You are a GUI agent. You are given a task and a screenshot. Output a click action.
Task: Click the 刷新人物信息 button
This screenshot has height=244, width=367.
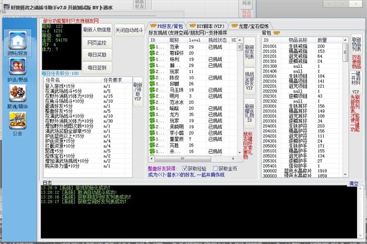point(97,30)
